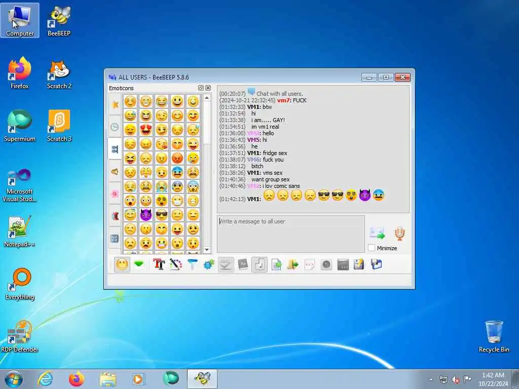
Task: Click the send message arrow button
Action: 377,234
